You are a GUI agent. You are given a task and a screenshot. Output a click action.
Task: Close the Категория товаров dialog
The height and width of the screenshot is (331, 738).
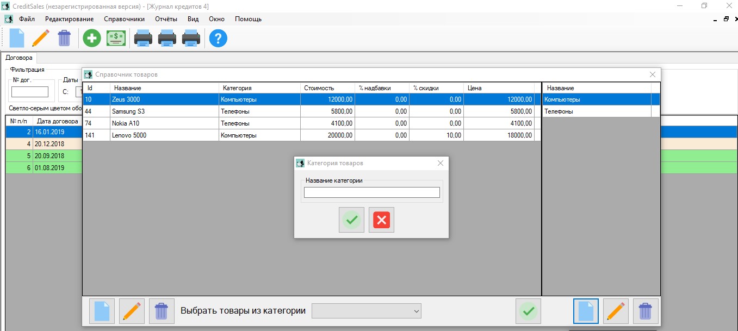tap(441, 163)
